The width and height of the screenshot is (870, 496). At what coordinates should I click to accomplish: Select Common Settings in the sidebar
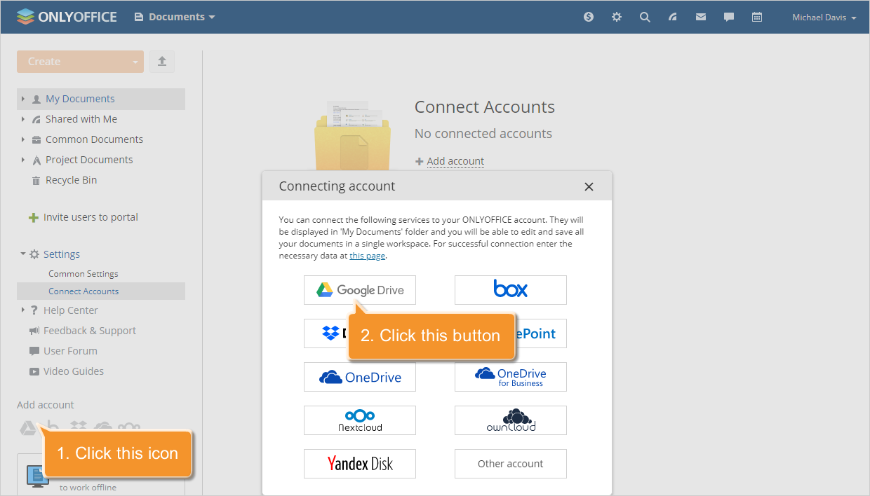coord(83,273)
